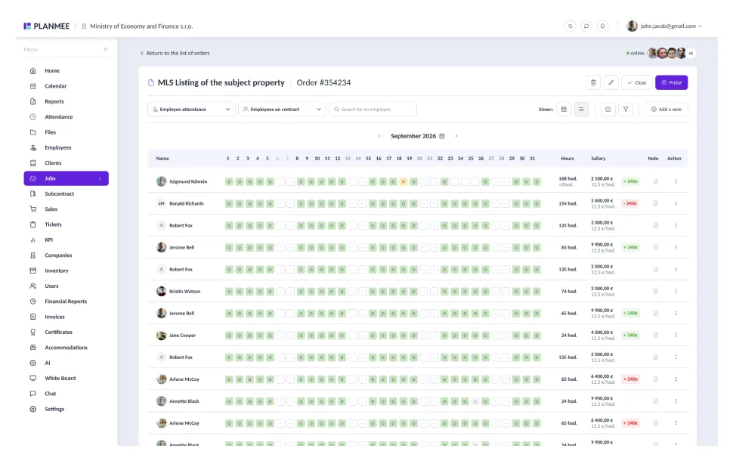Return to the list of orders
Viewport: 733px width, 461px height.
[175, 54]
